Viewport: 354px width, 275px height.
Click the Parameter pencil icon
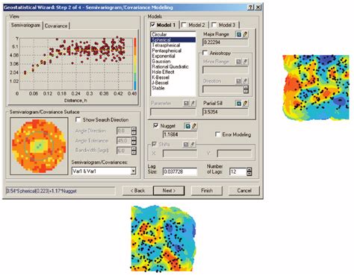(x=193, y=103)
